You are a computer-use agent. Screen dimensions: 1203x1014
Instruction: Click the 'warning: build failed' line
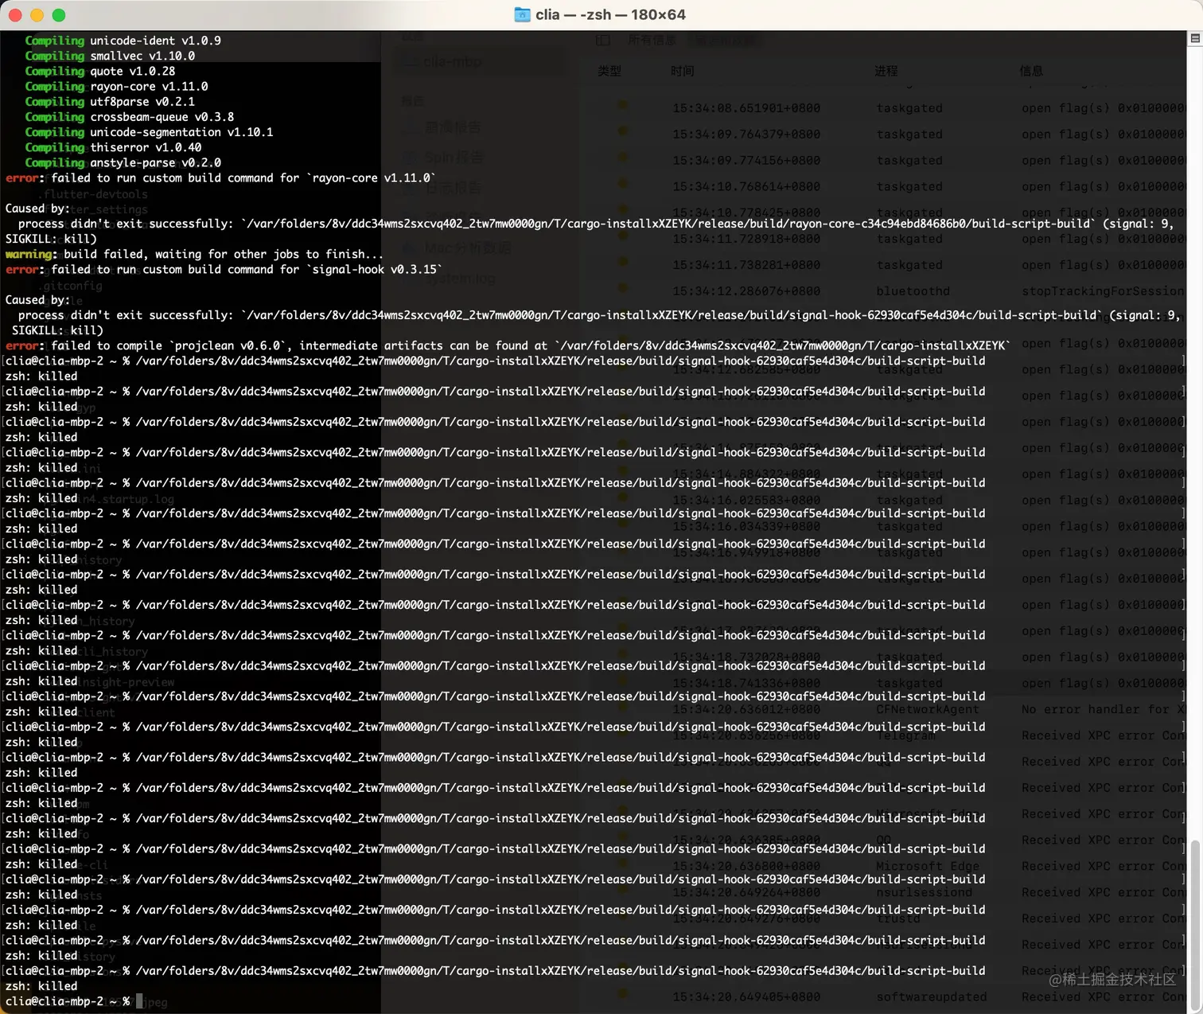coord(194,254)
